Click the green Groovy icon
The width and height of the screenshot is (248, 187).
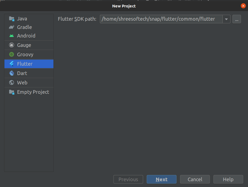coord(12,55)
